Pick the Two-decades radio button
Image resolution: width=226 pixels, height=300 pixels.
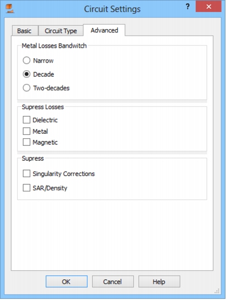[x=26, y=88]
